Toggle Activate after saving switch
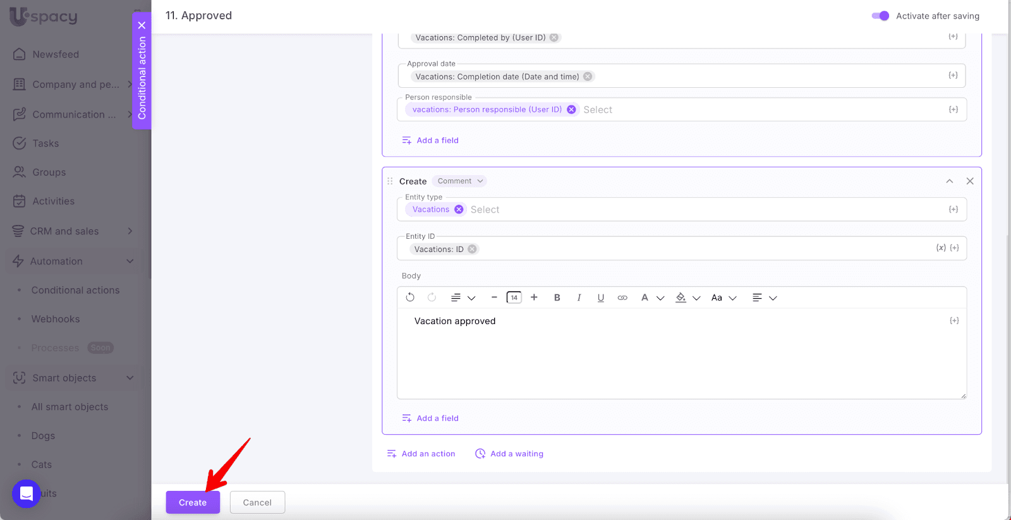Viewport: 1011px width, 520px height. pos(880,16)
